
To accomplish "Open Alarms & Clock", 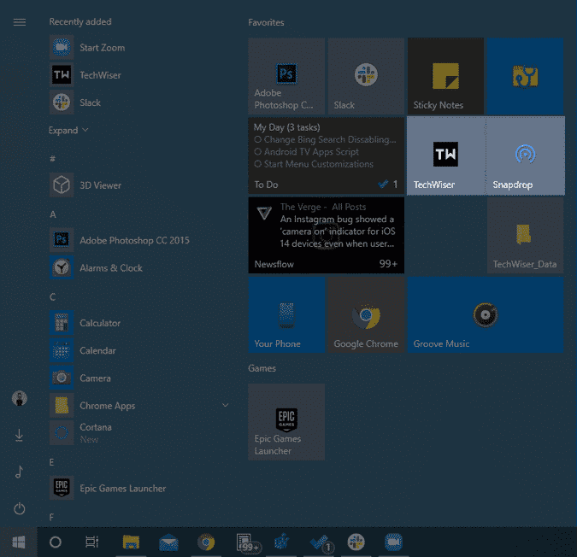I will (x=139, y=267).
